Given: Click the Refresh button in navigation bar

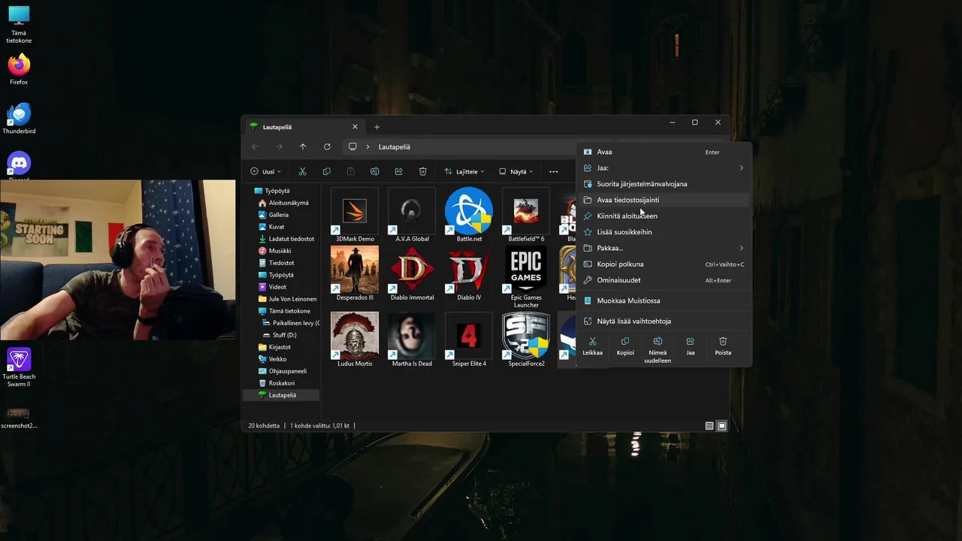Looking at the screenshot, I should pos(327,147).
